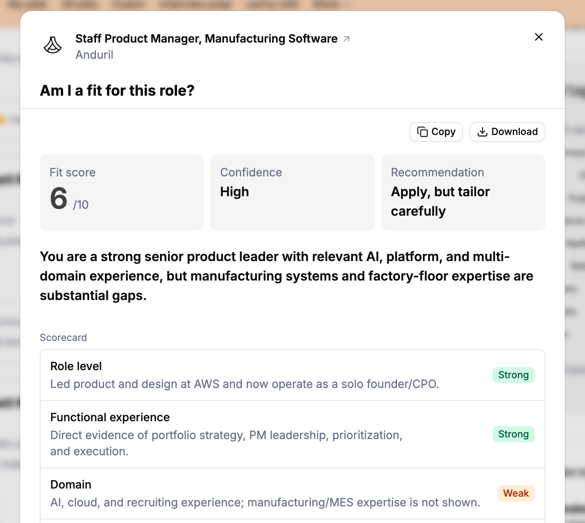Click the Strong badge on Role level

click(513, 375)
